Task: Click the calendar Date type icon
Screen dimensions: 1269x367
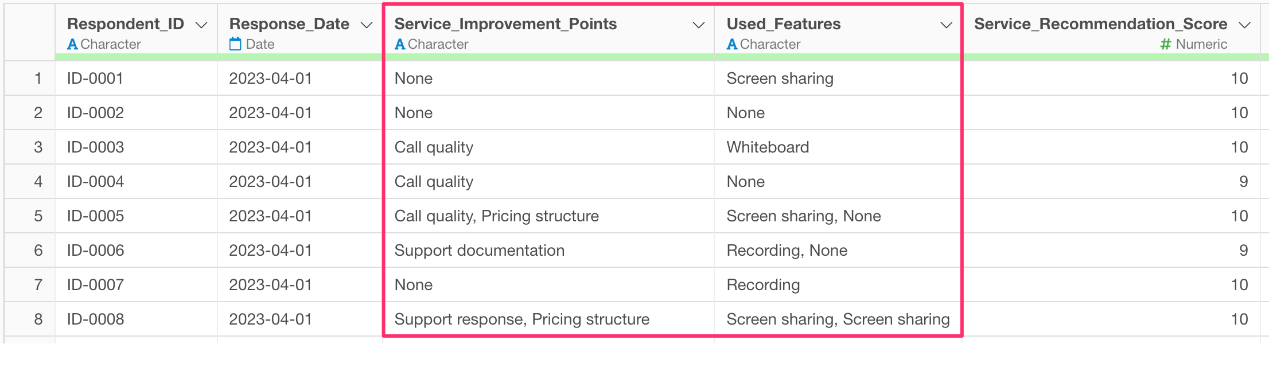Action: (x=235, y=44)
